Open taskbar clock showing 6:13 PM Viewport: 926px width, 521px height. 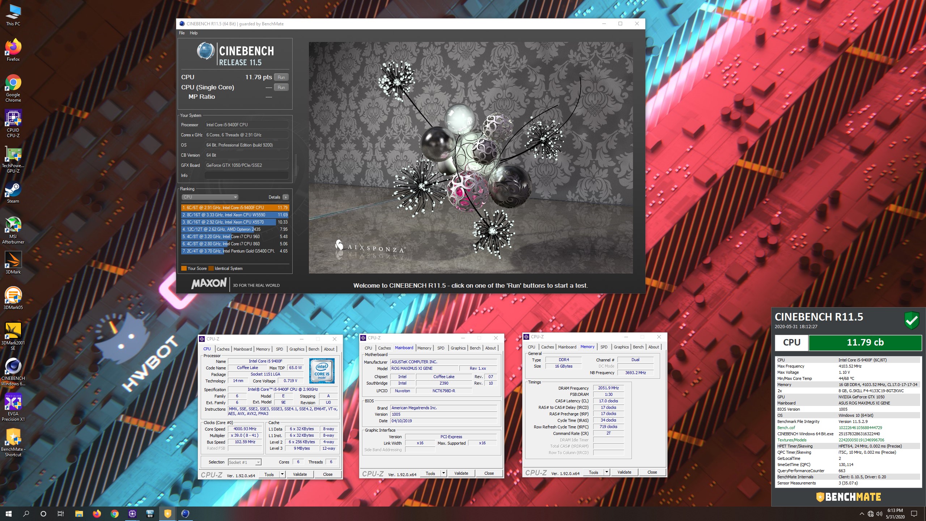point(895,514)
